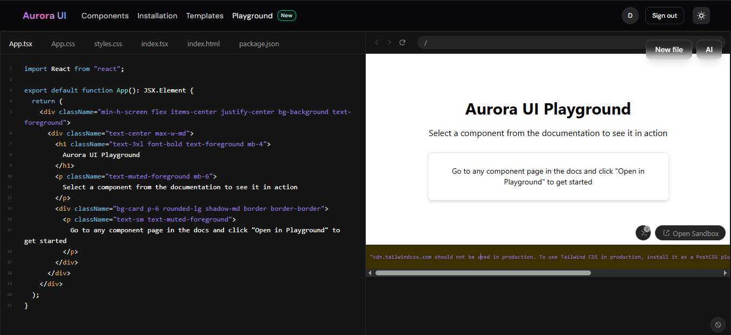Open the console toggle icon with badge

coord(643,233)
